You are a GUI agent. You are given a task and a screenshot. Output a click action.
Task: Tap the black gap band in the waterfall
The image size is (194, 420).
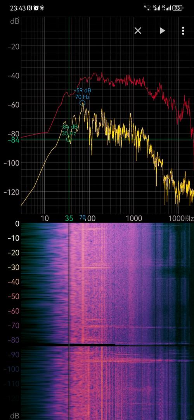click(x=107, y=345)
